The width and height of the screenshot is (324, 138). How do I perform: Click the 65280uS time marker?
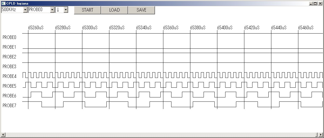(x=63, y=28)
